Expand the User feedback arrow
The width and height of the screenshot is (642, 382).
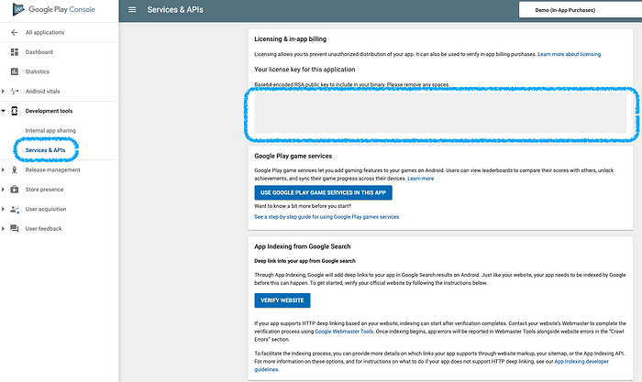pyautogui.click(x=4, y=229)
